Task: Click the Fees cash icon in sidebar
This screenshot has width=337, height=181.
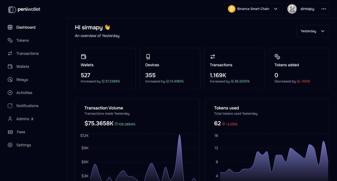Action: click(10, 132)
